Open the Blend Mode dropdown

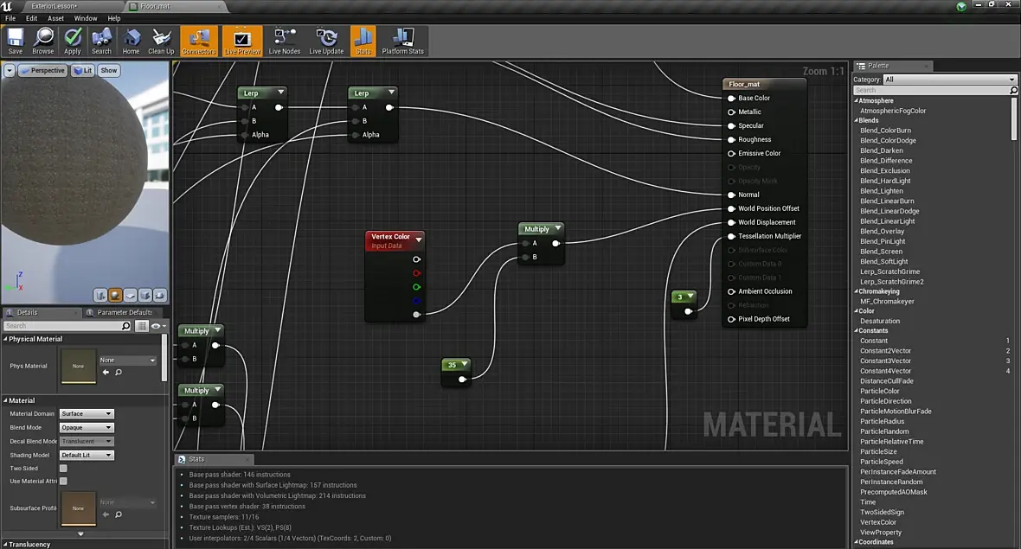[87, 427]
